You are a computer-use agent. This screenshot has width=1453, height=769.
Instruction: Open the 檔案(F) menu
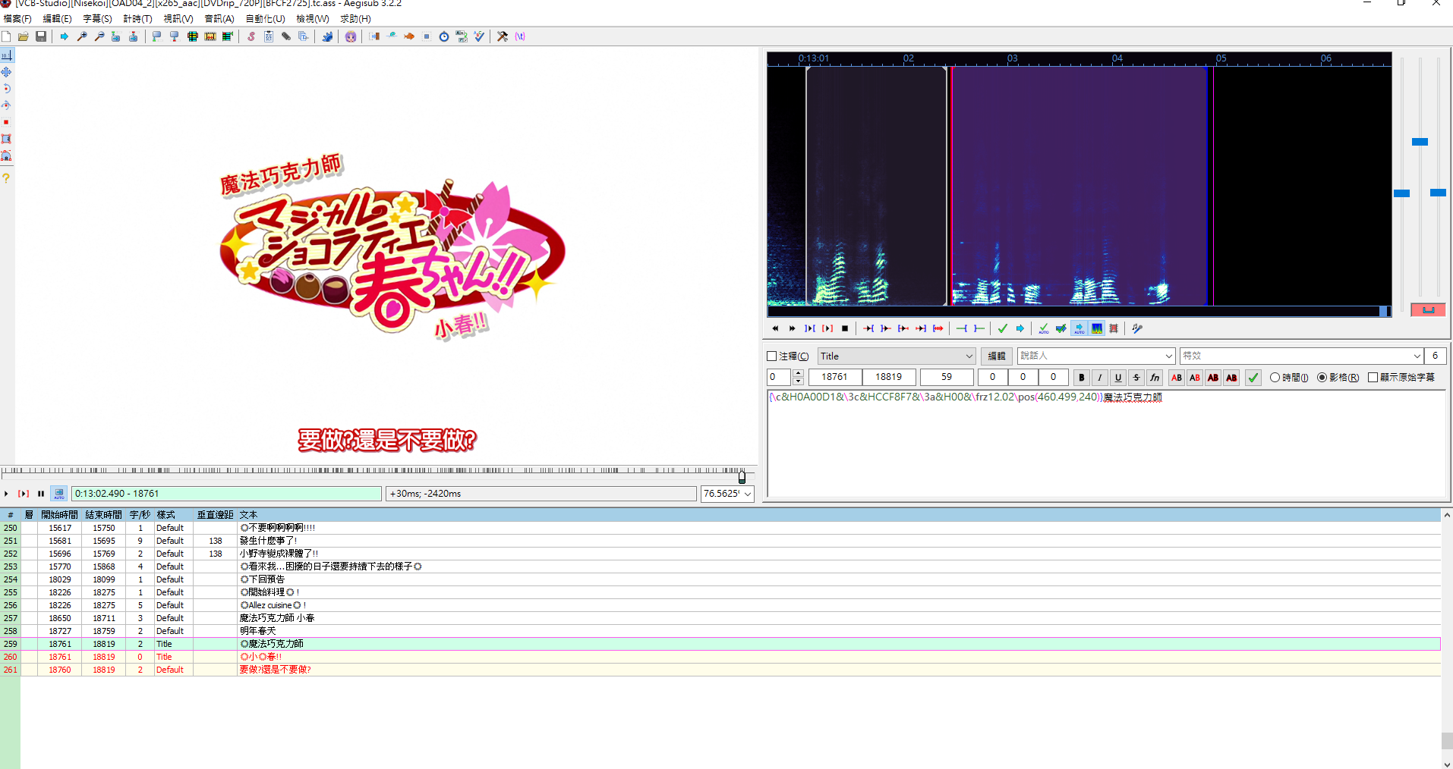tap(18, 19)
